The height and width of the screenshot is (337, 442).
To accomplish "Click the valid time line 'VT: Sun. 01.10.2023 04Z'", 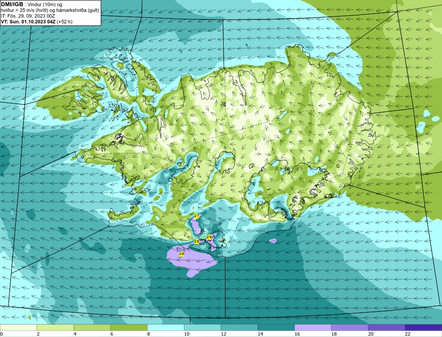I will [x=29, y=22].
